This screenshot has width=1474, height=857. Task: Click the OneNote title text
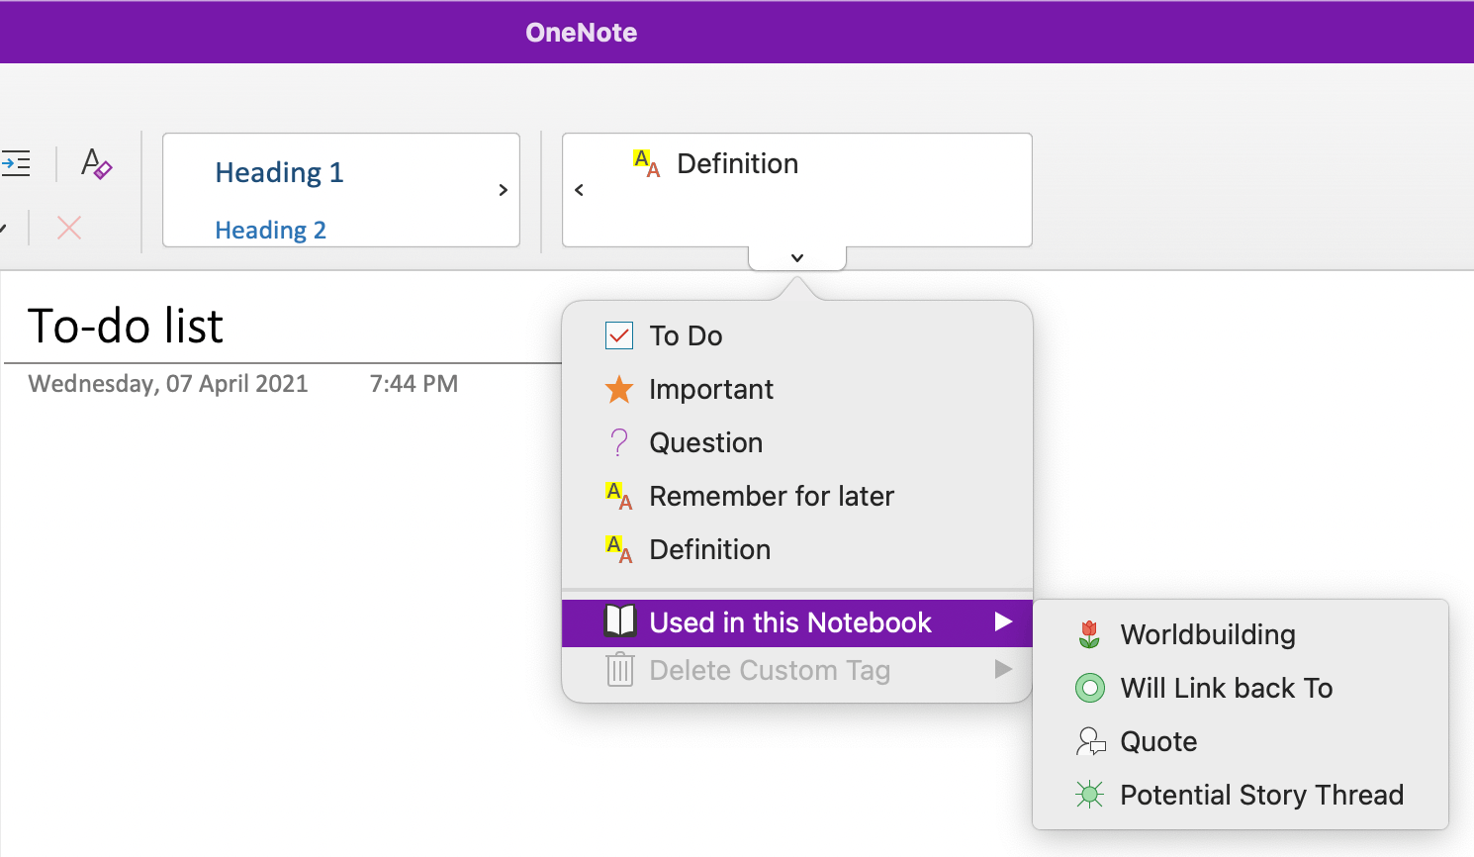pos(582,33)
